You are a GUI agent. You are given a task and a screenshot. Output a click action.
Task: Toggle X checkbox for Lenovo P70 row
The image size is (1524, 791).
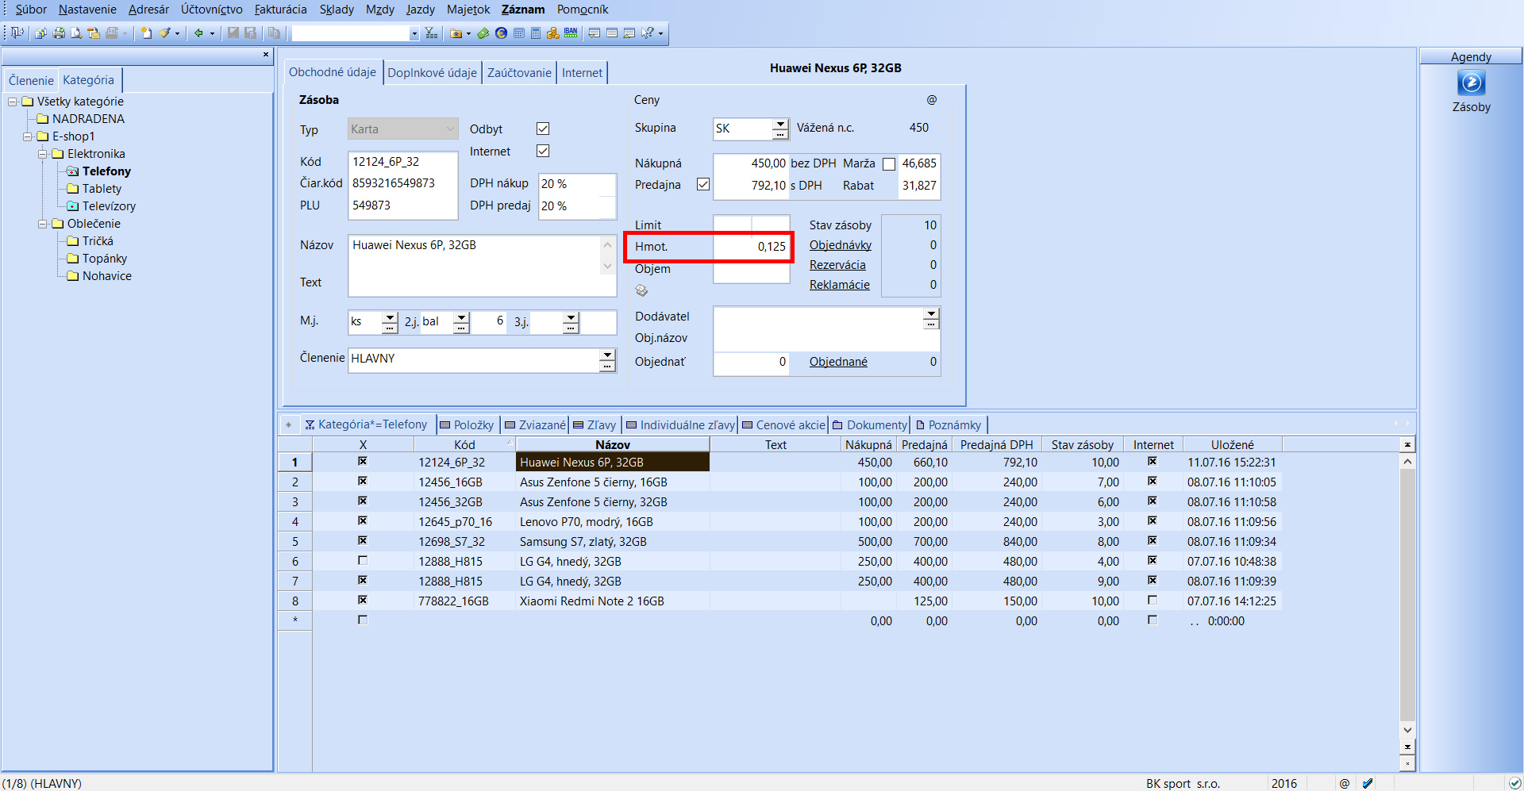tap(363, 520)
